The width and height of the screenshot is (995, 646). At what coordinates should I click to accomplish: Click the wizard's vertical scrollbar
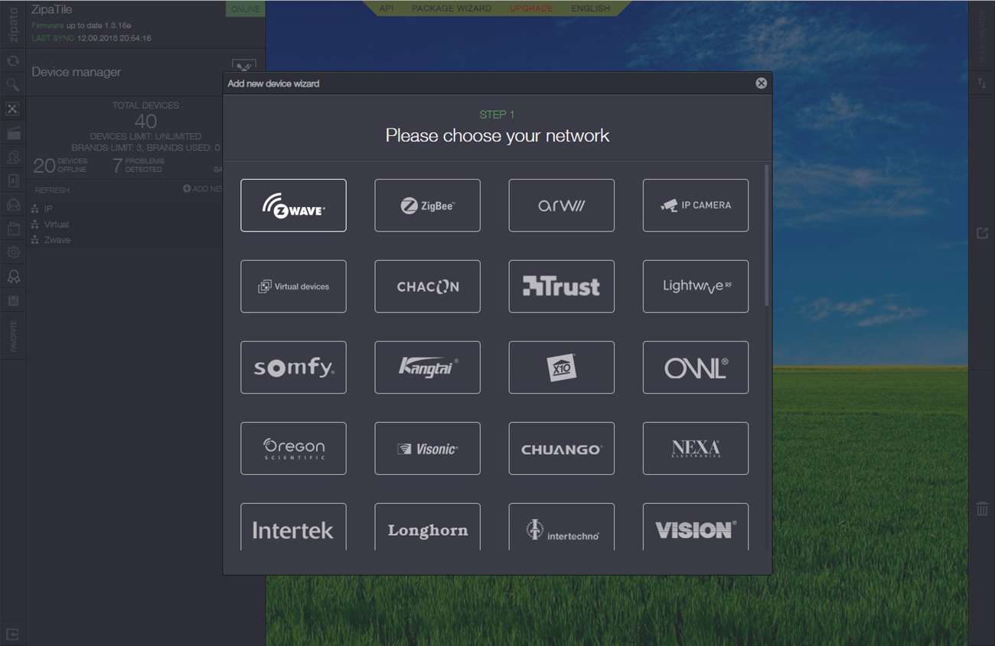coord(766,235)
